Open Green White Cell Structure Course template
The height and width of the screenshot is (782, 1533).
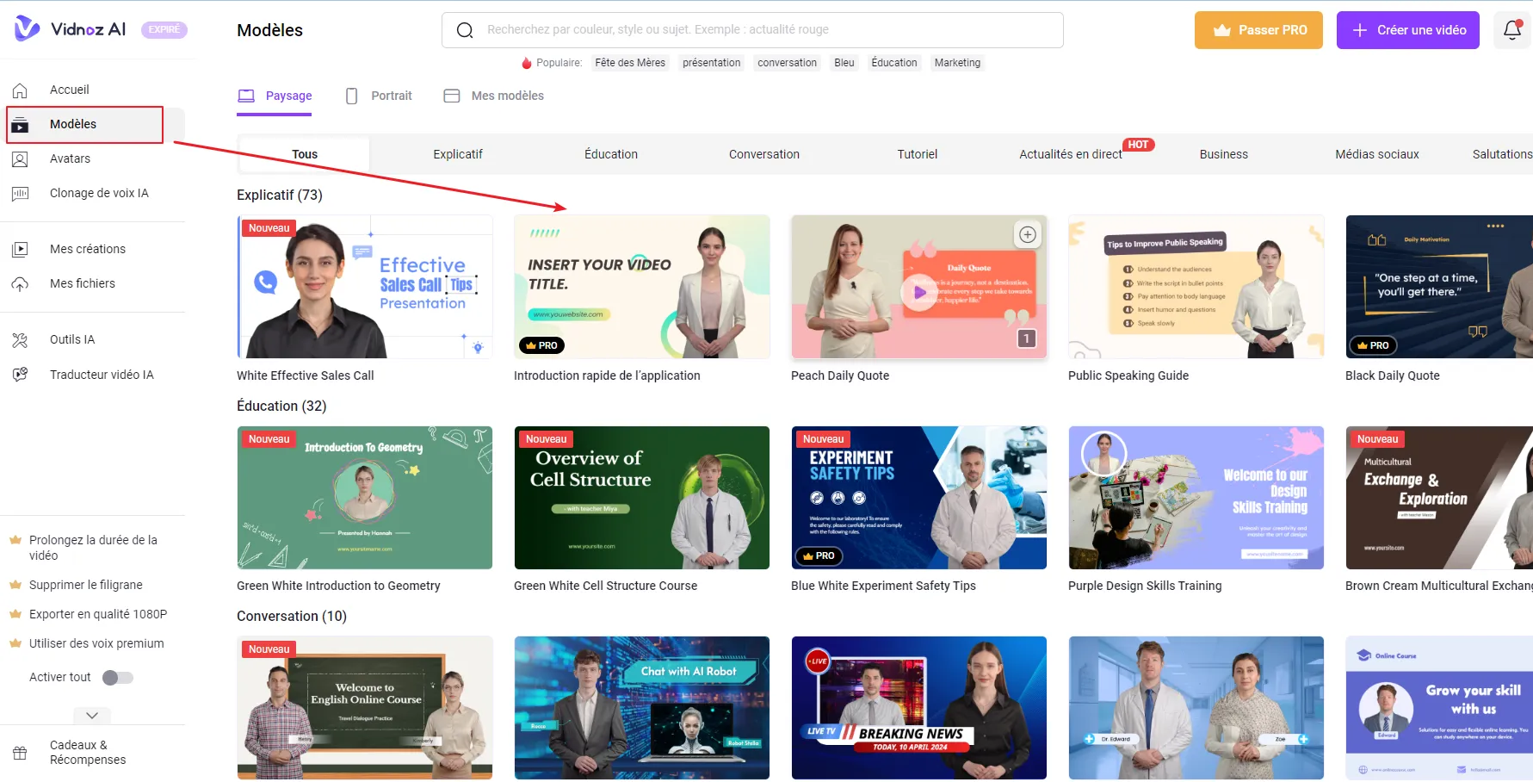[x=641, y=498]
